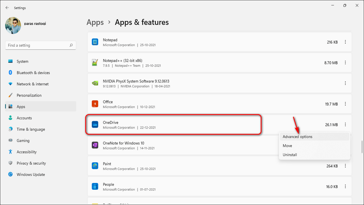Select Advanced options from context menu
The image size is (364, 205).
click(x=297, y=137)
